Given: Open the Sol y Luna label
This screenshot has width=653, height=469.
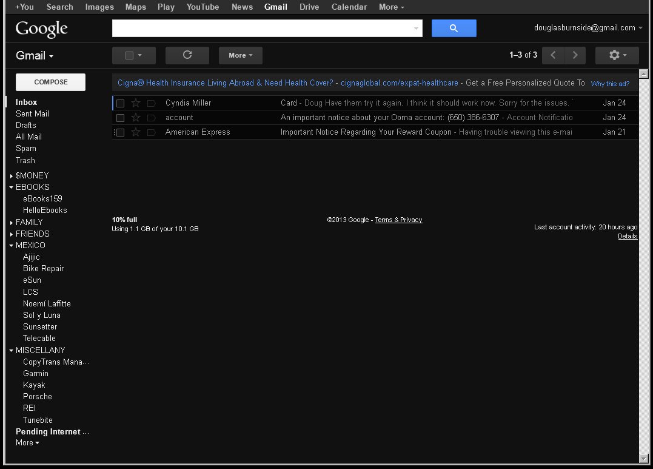Looking at the screenshot, I should [x=42, y=315].
